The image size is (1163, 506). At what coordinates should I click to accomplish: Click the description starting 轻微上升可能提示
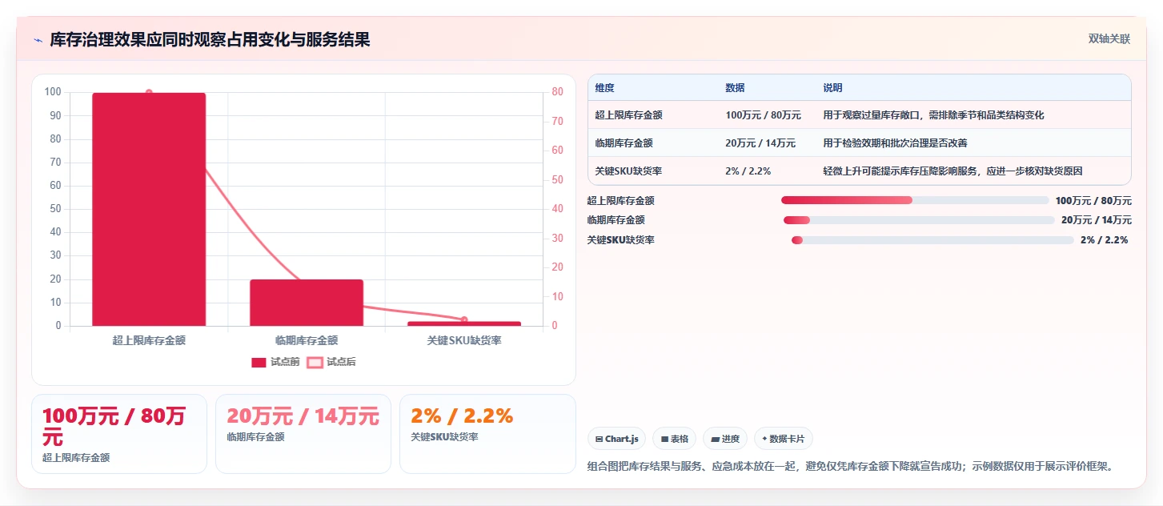952,171
